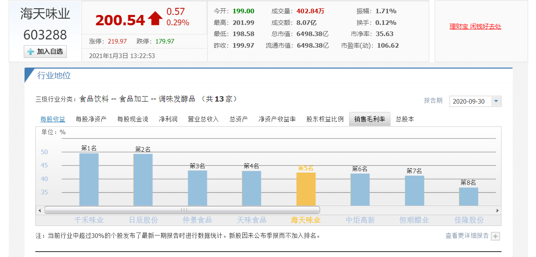This screenshot has width=536, height=257.
Task: Click the 行业地位 section heading
Action: point(54,75)
